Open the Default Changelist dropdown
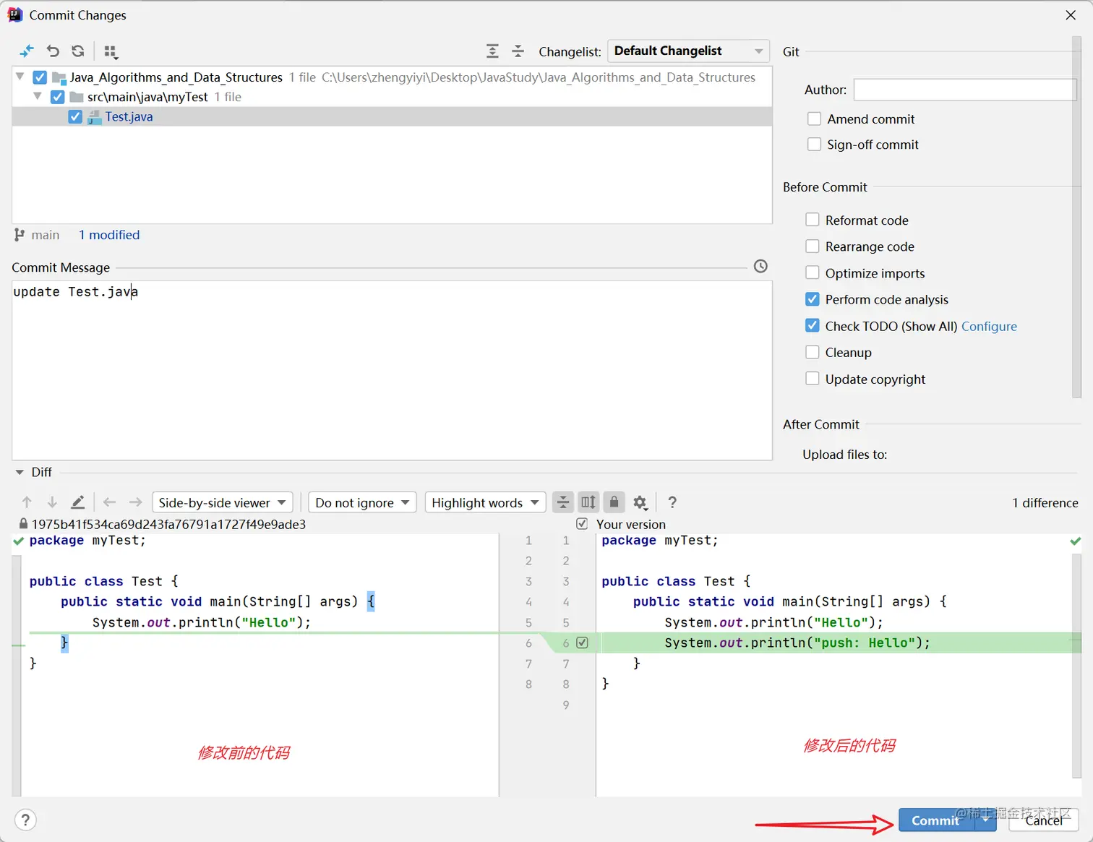1093x842 pixels. click(x=687, y=51)
